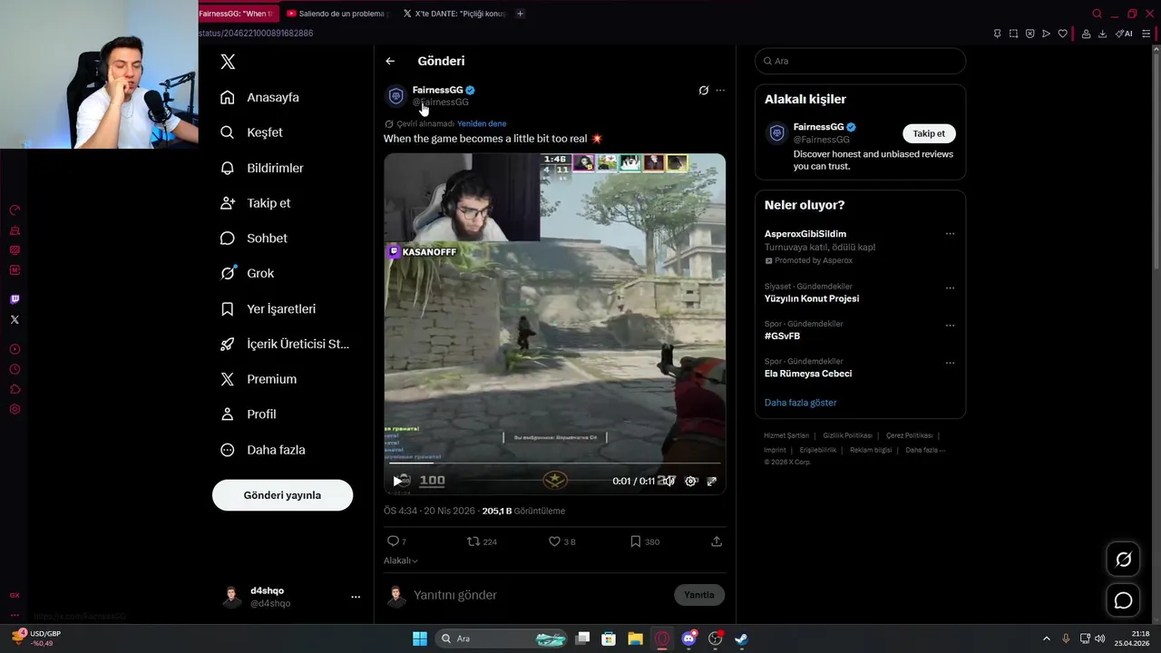Click the Gönderi yayınla button
Image resolution: width=1161 pixels, height=653 pixels.
pyautogui.click(x=282, y=495)
